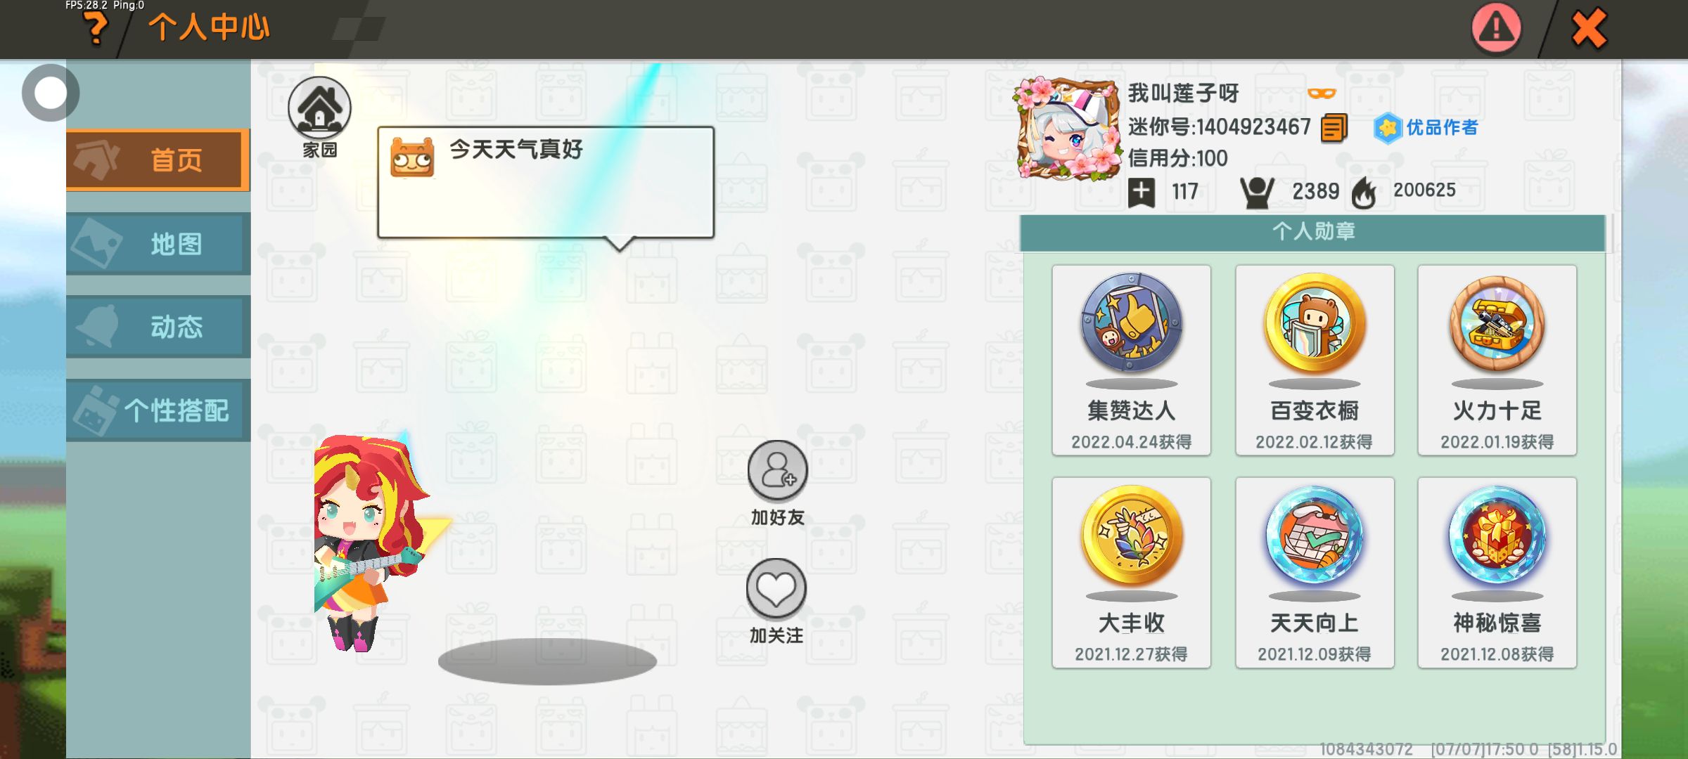The image size is (1688, 759).
Task: Click the flame popularity icon
Action: point(1364,192)
